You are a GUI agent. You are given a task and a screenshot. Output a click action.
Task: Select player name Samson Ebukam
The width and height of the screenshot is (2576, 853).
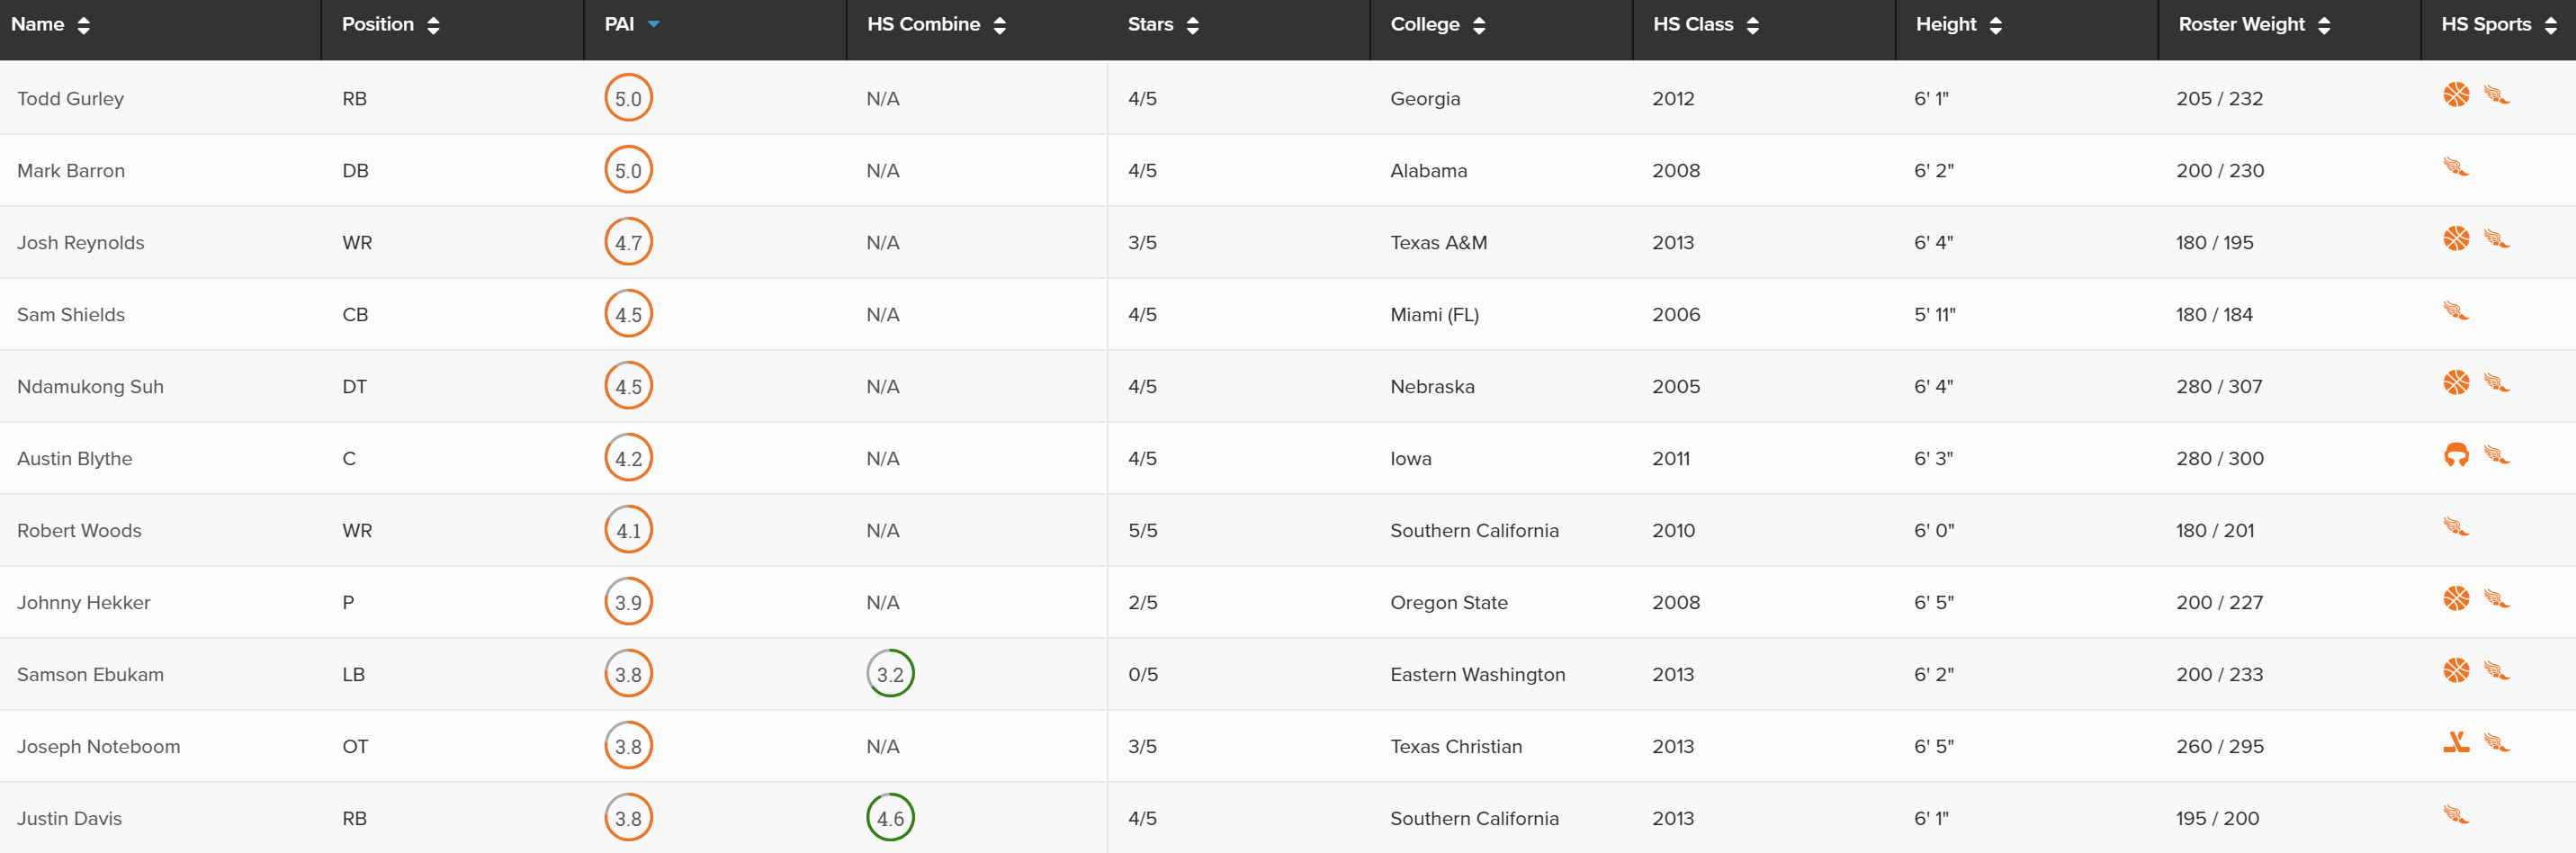pos(90,675)
